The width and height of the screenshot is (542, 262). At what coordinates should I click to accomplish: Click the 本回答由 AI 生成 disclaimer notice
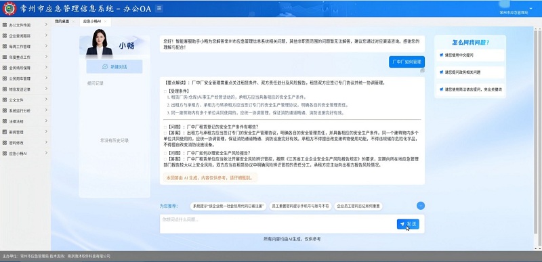pyautogui.click(x=210, y=178)
